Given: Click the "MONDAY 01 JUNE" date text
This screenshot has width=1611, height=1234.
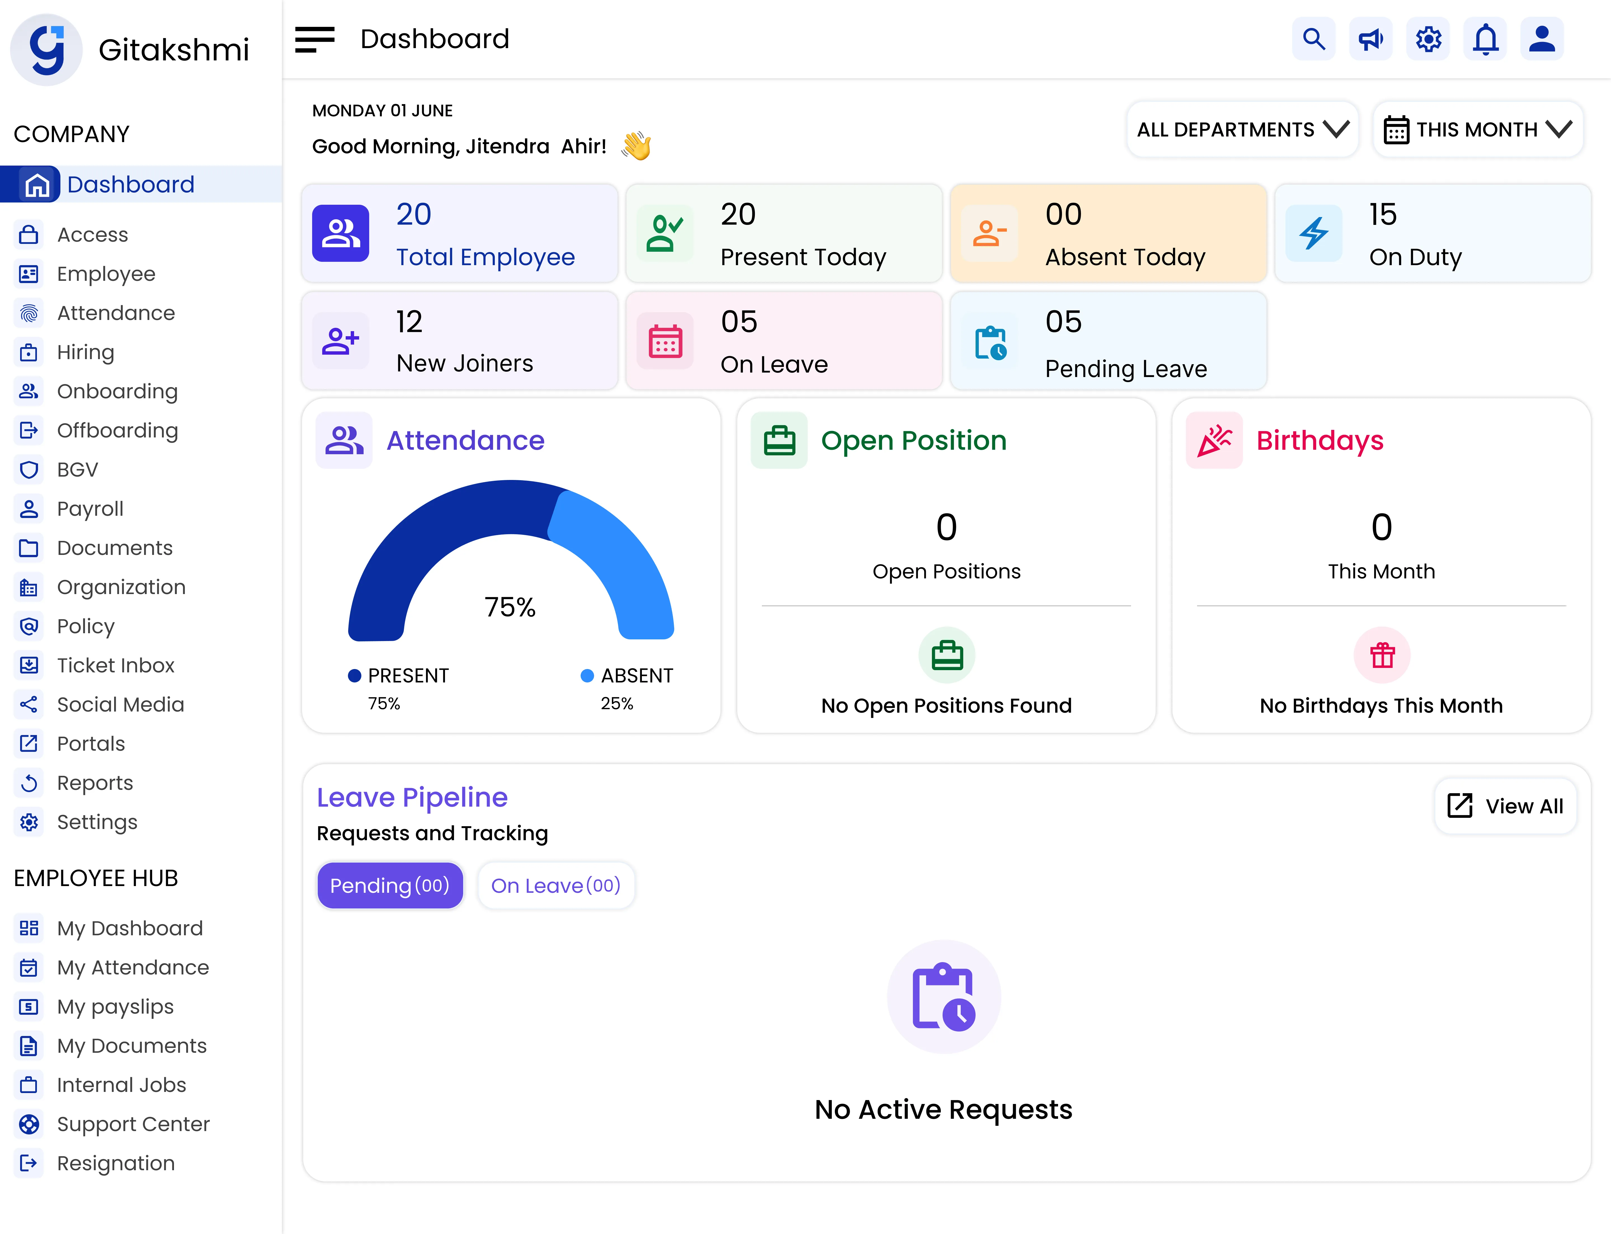Looking at the screenshot, I should [x=383, y=111].
